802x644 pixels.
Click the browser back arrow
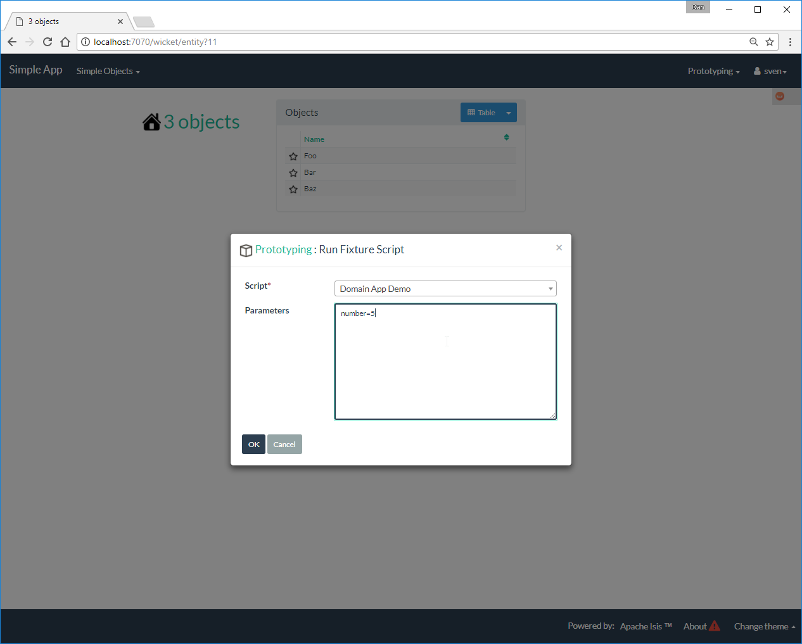12,42
